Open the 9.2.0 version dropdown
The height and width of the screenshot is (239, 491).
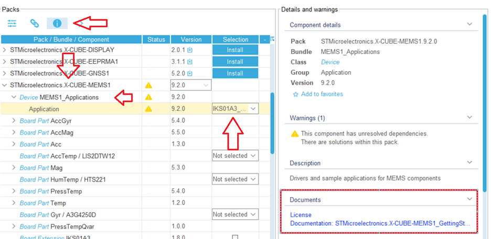coord(191,85)
